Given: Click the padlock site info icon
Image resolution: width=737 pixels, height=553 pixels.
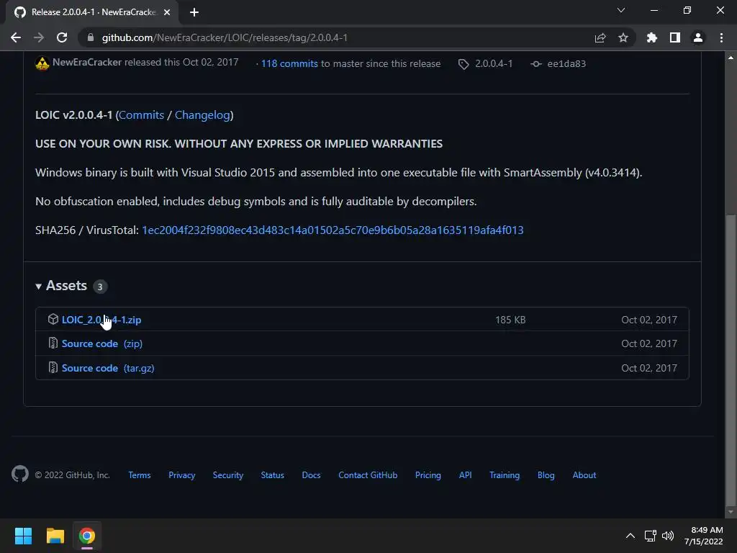Looking at the screenshot, I should [x=91, y=37].
